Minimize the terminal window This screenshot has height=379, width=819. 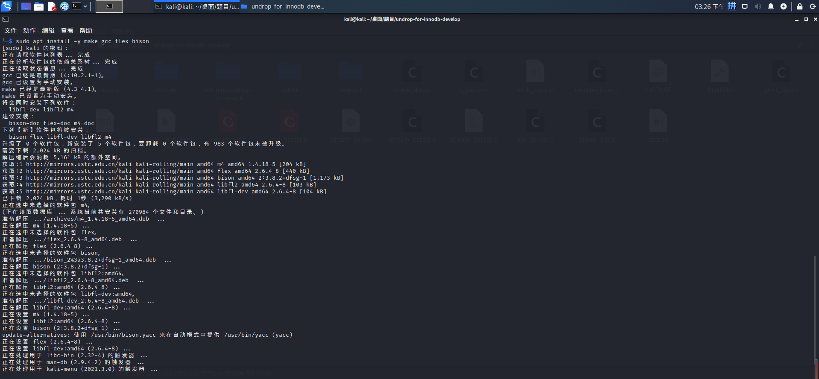797,20
